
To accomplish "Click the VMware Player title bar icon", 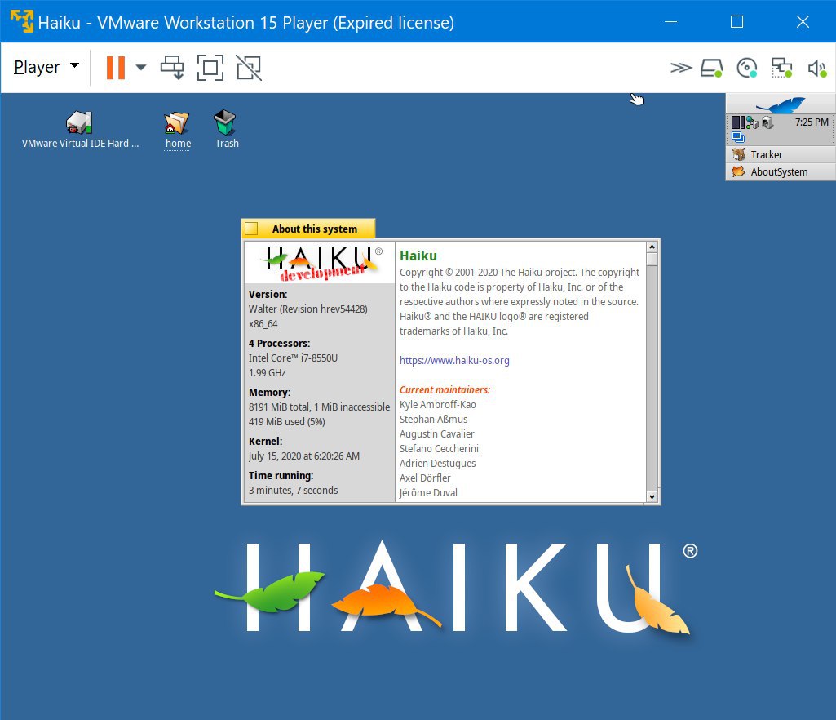I will pos(22,21).
